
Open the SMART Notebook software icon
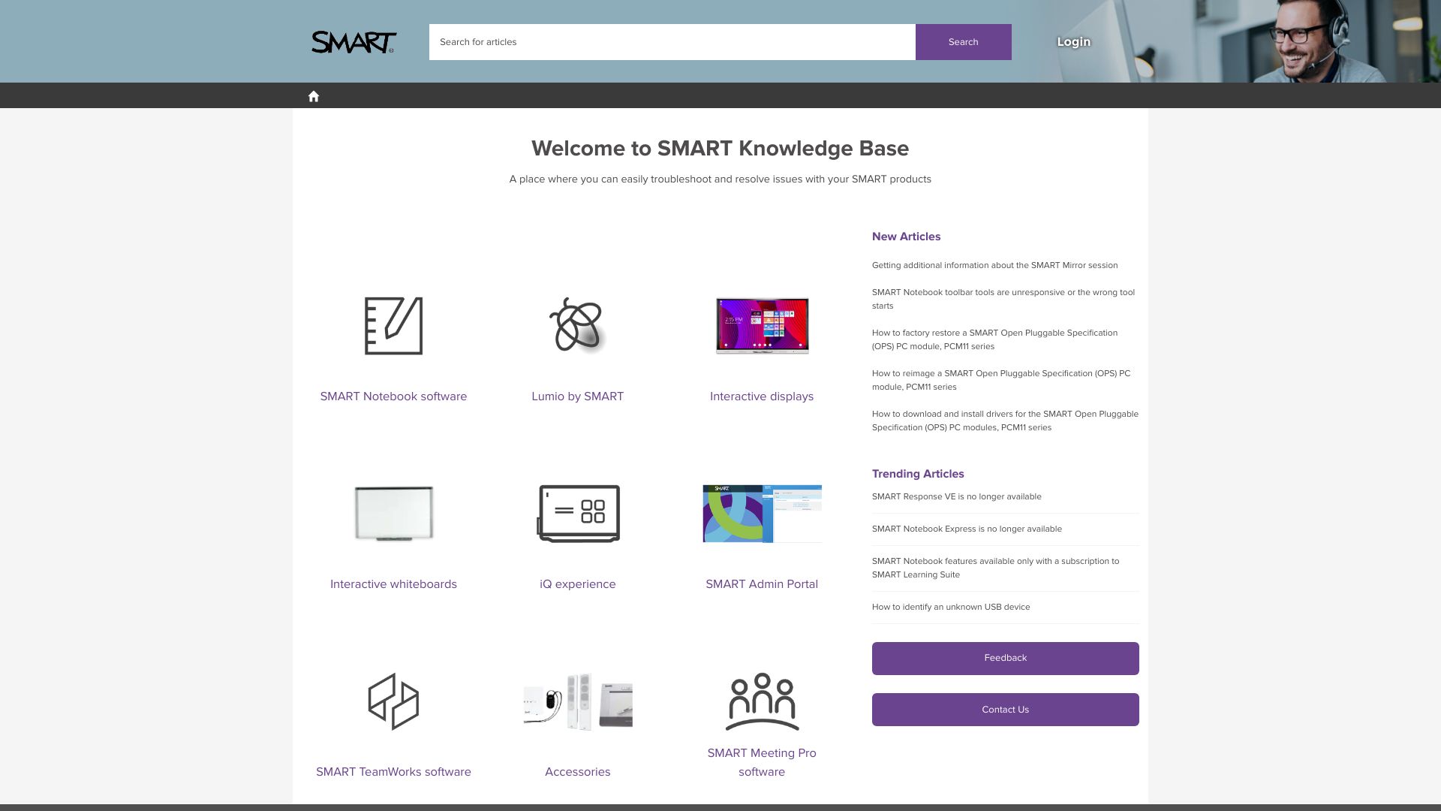click(393, 326)
